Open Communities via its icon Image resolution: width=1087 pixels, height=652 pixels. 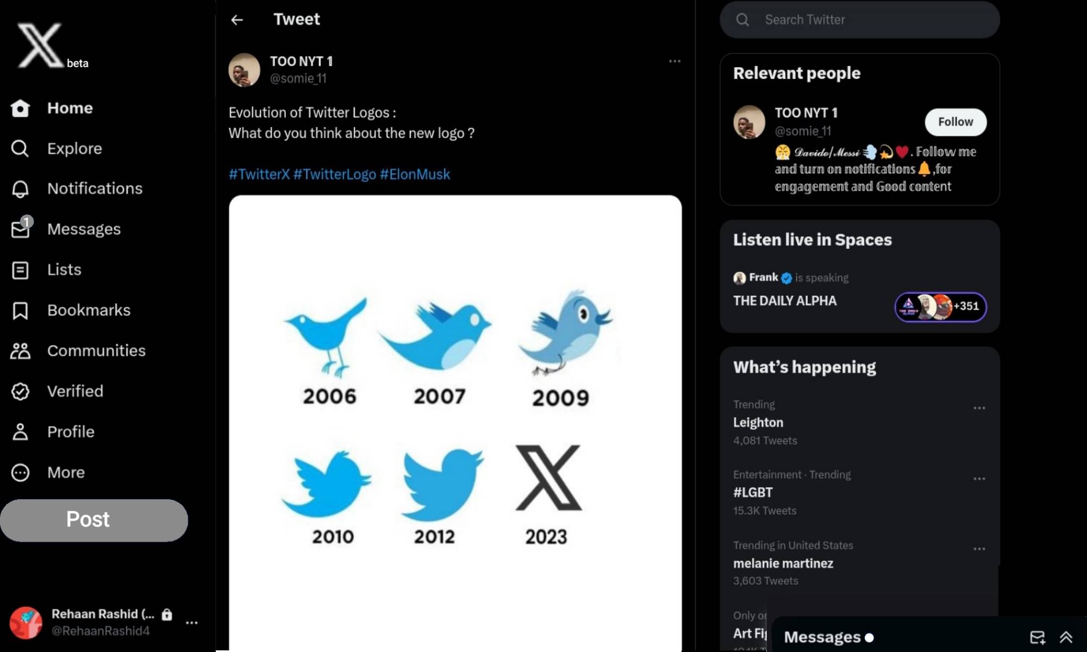[20, 351]
